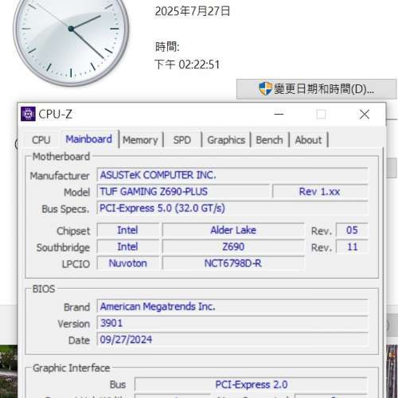Open the SPD tab
The width and height of the screenshot is (398, 398).
[x=182, y=140]
